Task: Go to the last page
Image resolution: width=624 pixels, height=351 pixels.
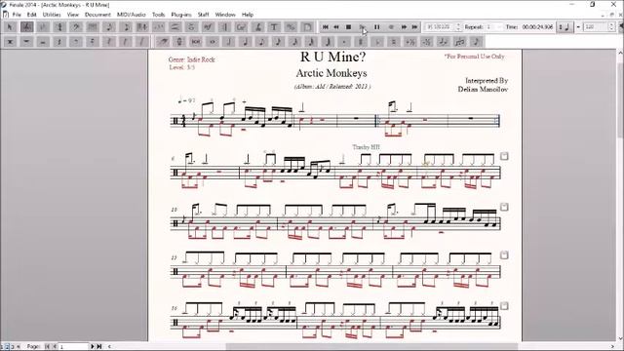Action: [x=99, y=347]
